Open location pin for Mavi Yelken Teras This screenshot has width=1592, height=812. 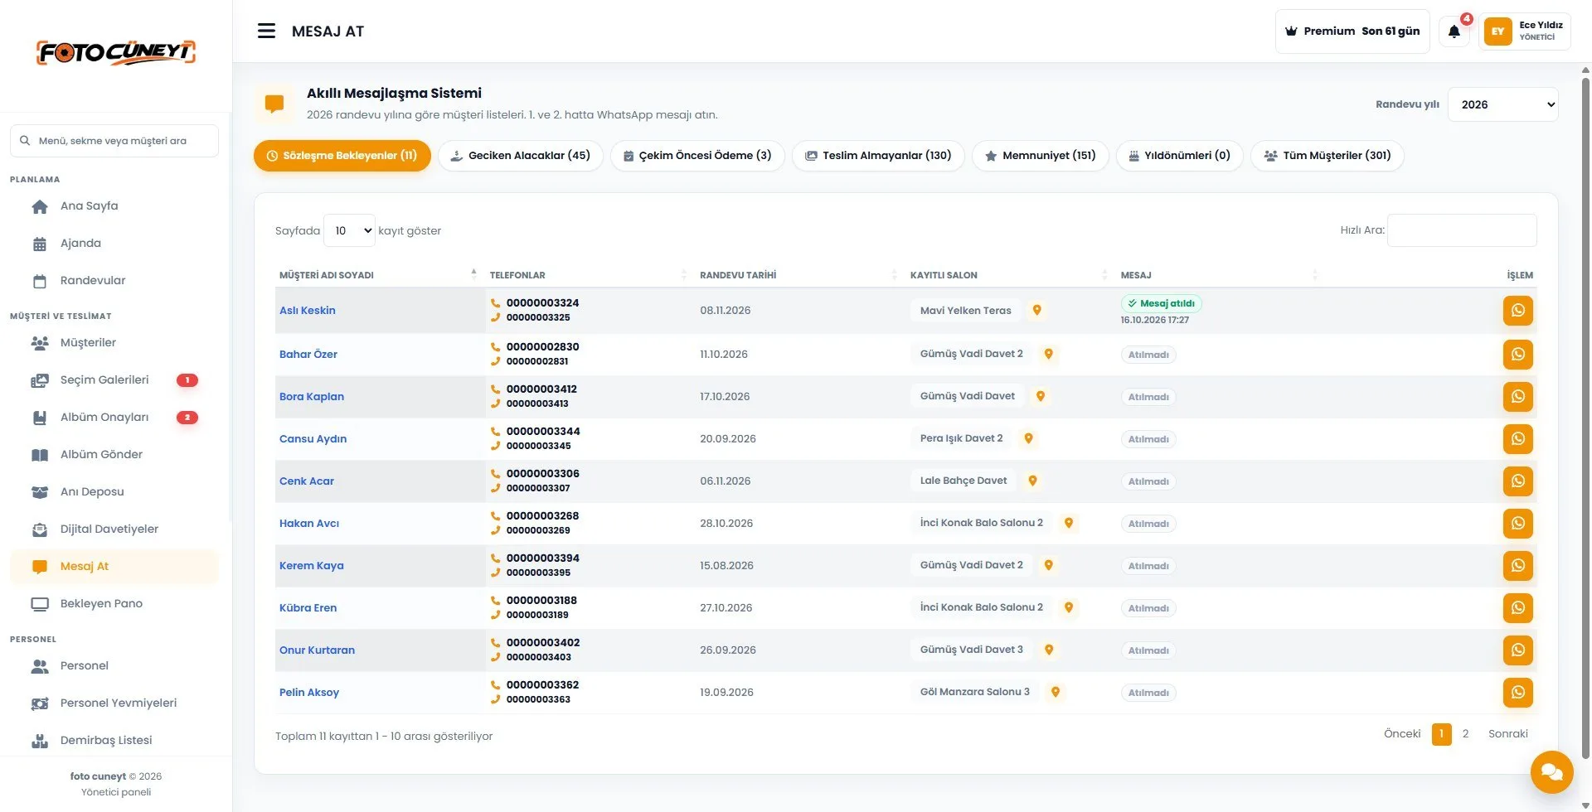tap(1036, 311)
